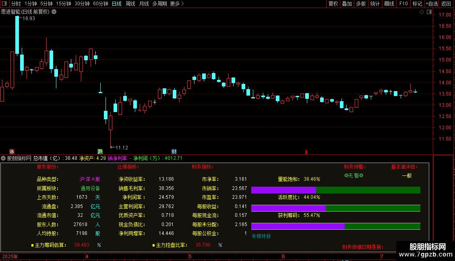
Task: Click the 叠加 overlay button
Action: 347,4
